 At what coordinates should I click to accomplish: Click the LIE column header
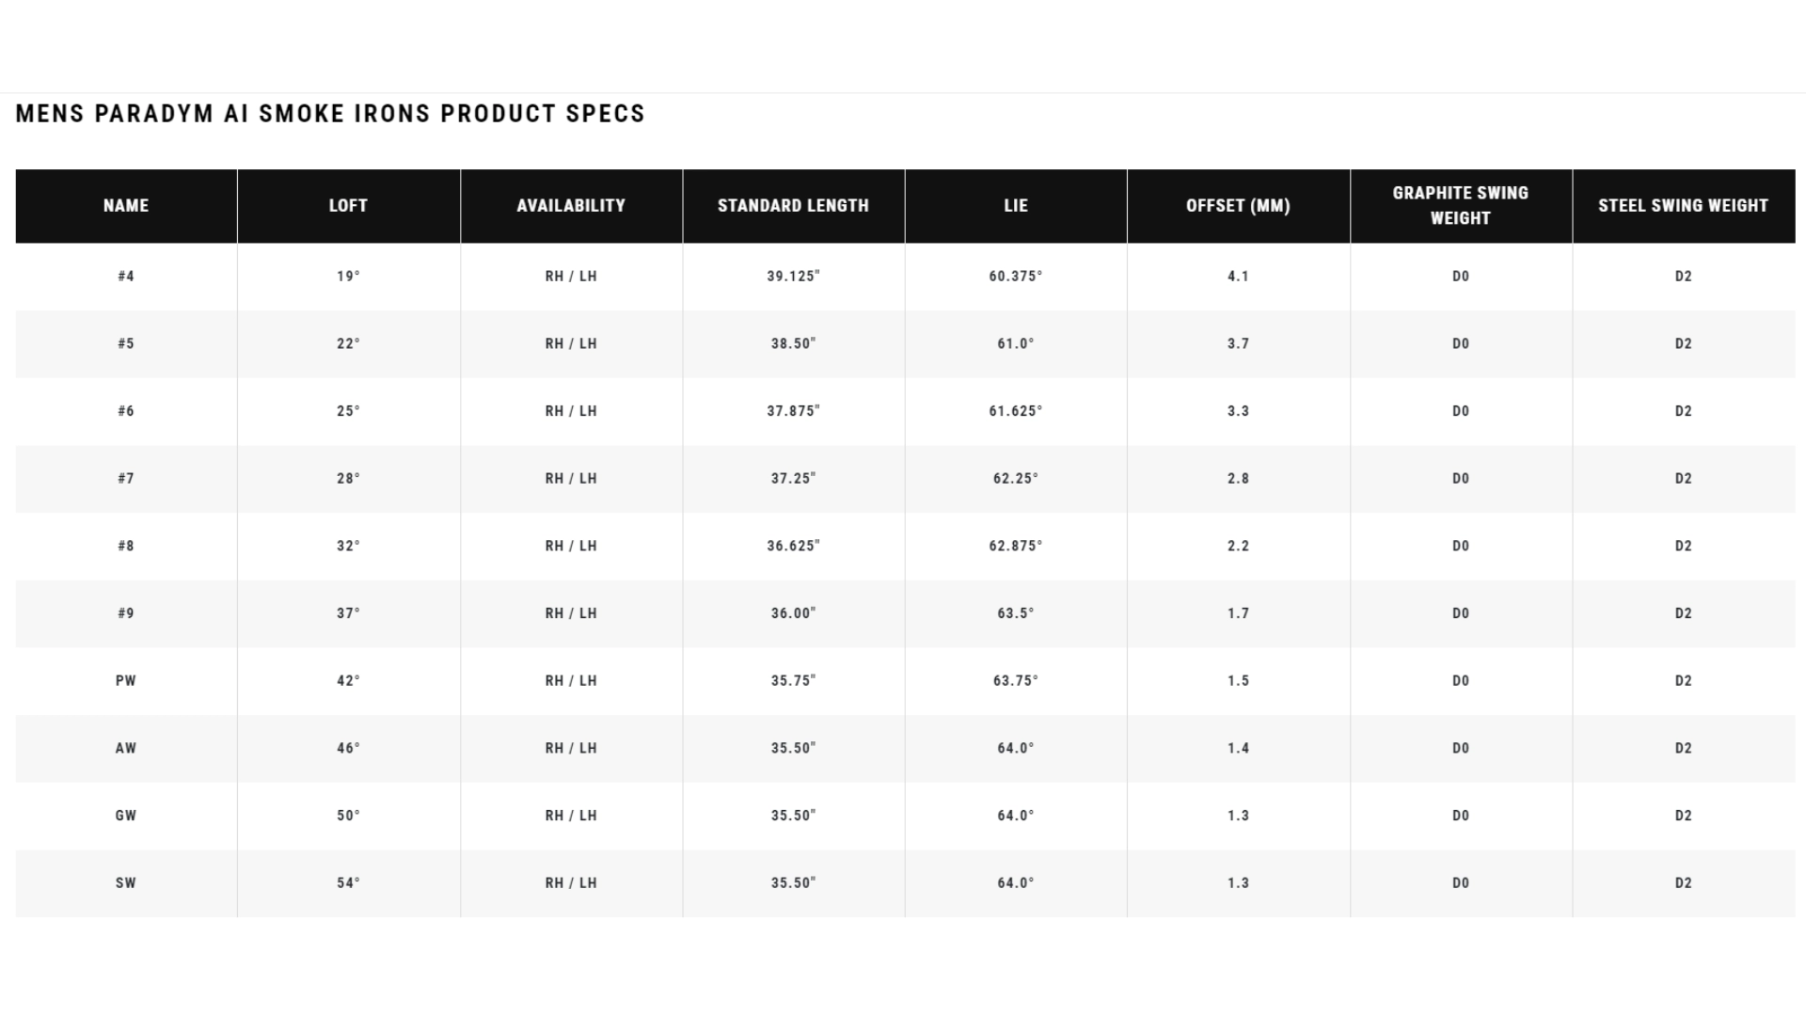1016,206
